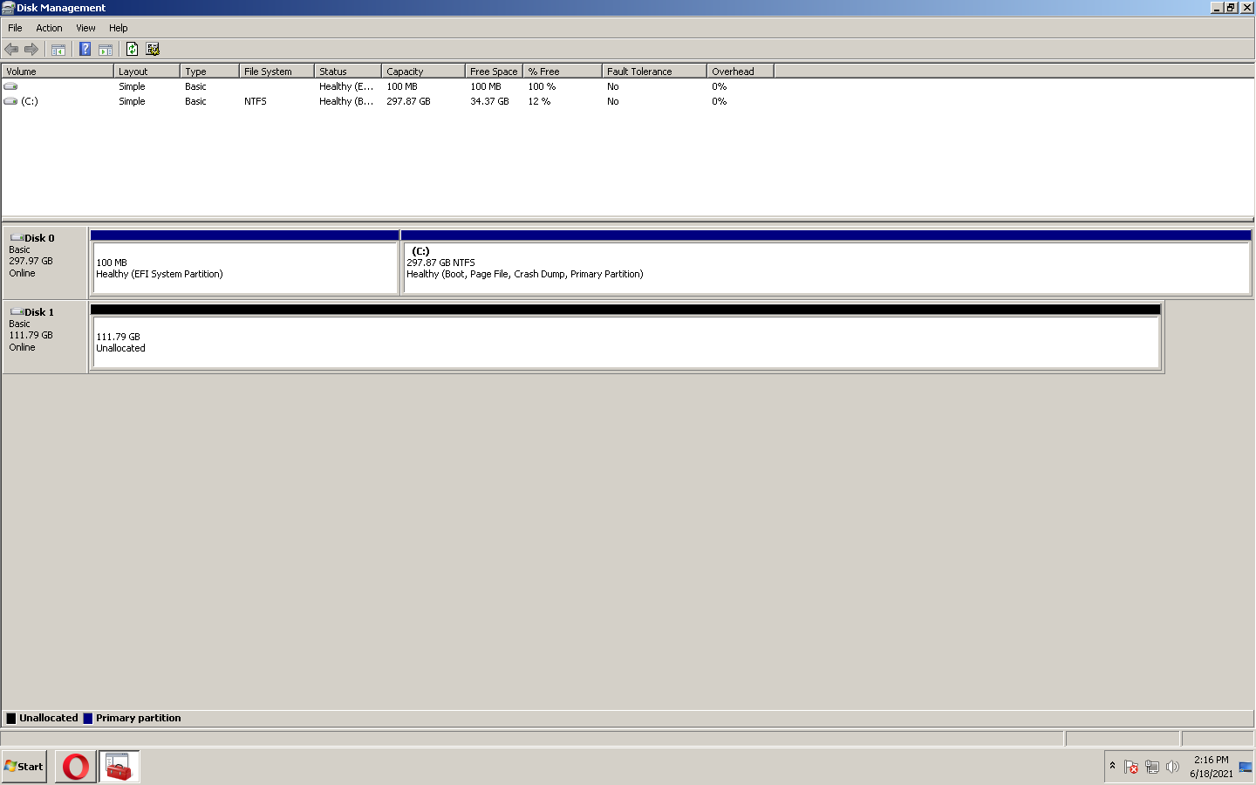
Task: Select the 111.79 GB Unallocated space block
Action: click(x=625, y=342)
